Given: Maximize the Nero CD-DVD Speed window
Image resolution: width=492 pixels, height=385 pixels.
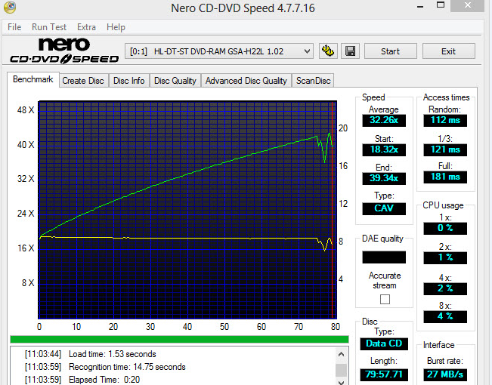Looking at the screenshot, I should tap(441, 5).
